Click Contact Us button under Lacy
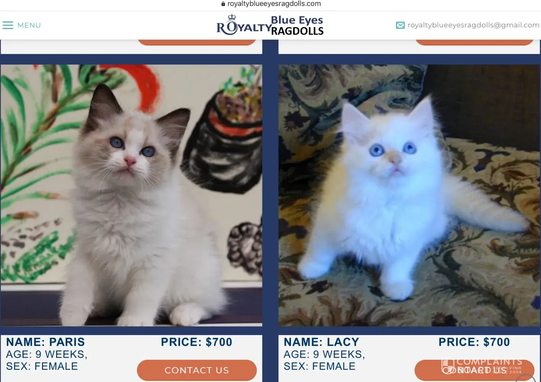Image resolution: width=541 pixels, height=382 pixels. tap(474, 370)
